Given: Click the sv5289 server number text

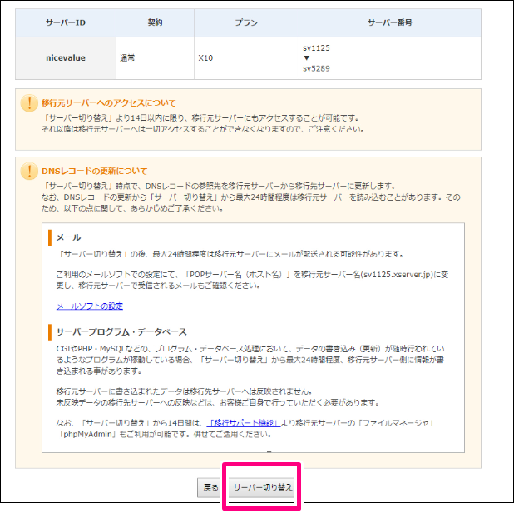Looking at the screenshot, I should [316, 68].
